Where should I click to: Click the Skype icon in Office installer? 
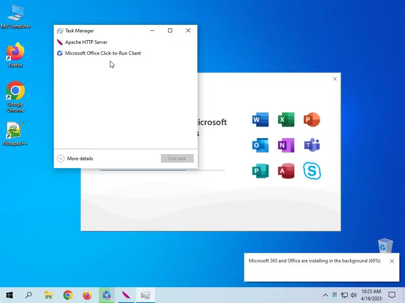click(x=312, y=171)
